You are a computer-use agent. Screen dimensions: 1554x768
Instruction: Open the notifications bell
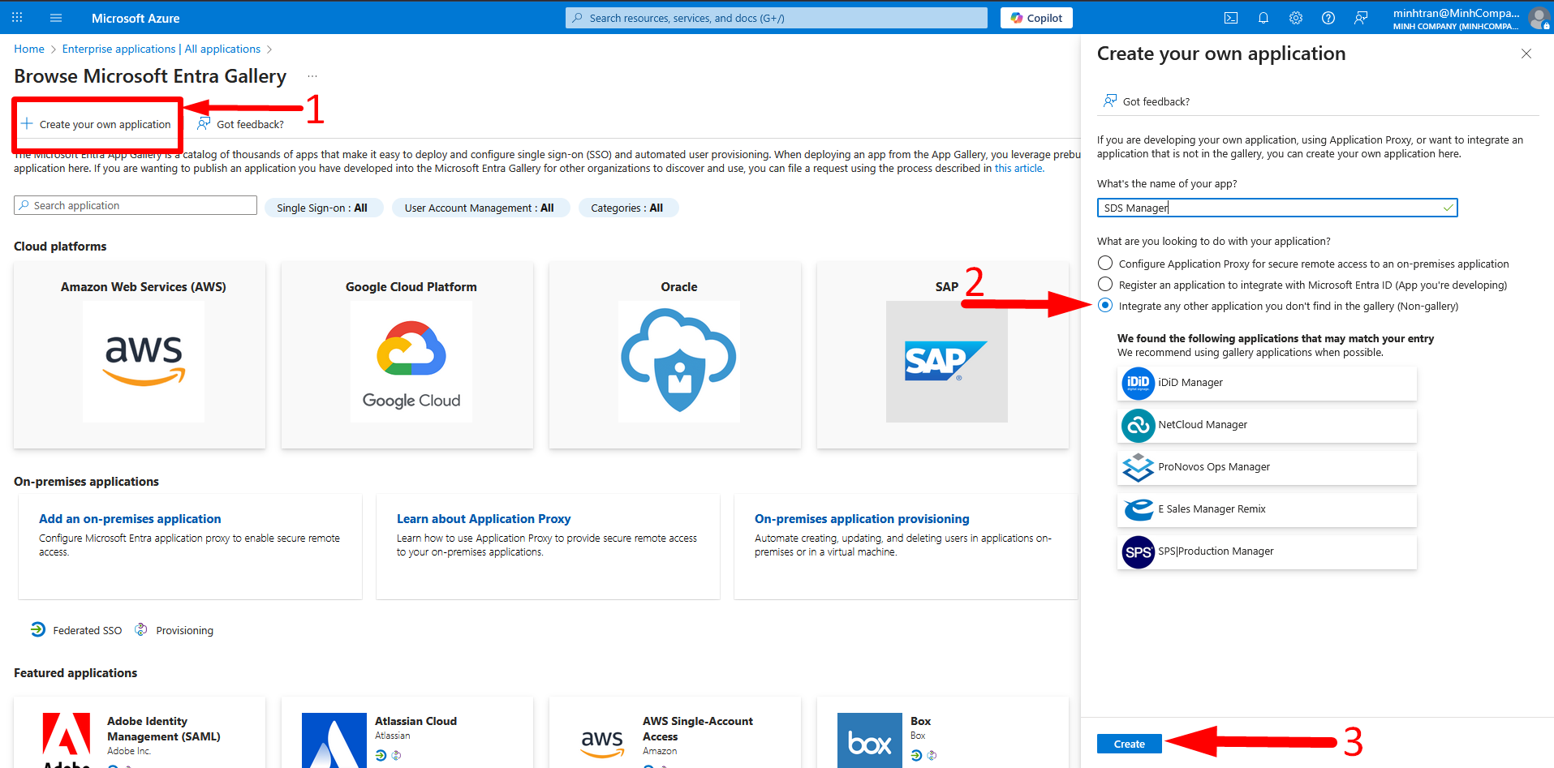coord(1263,18)
